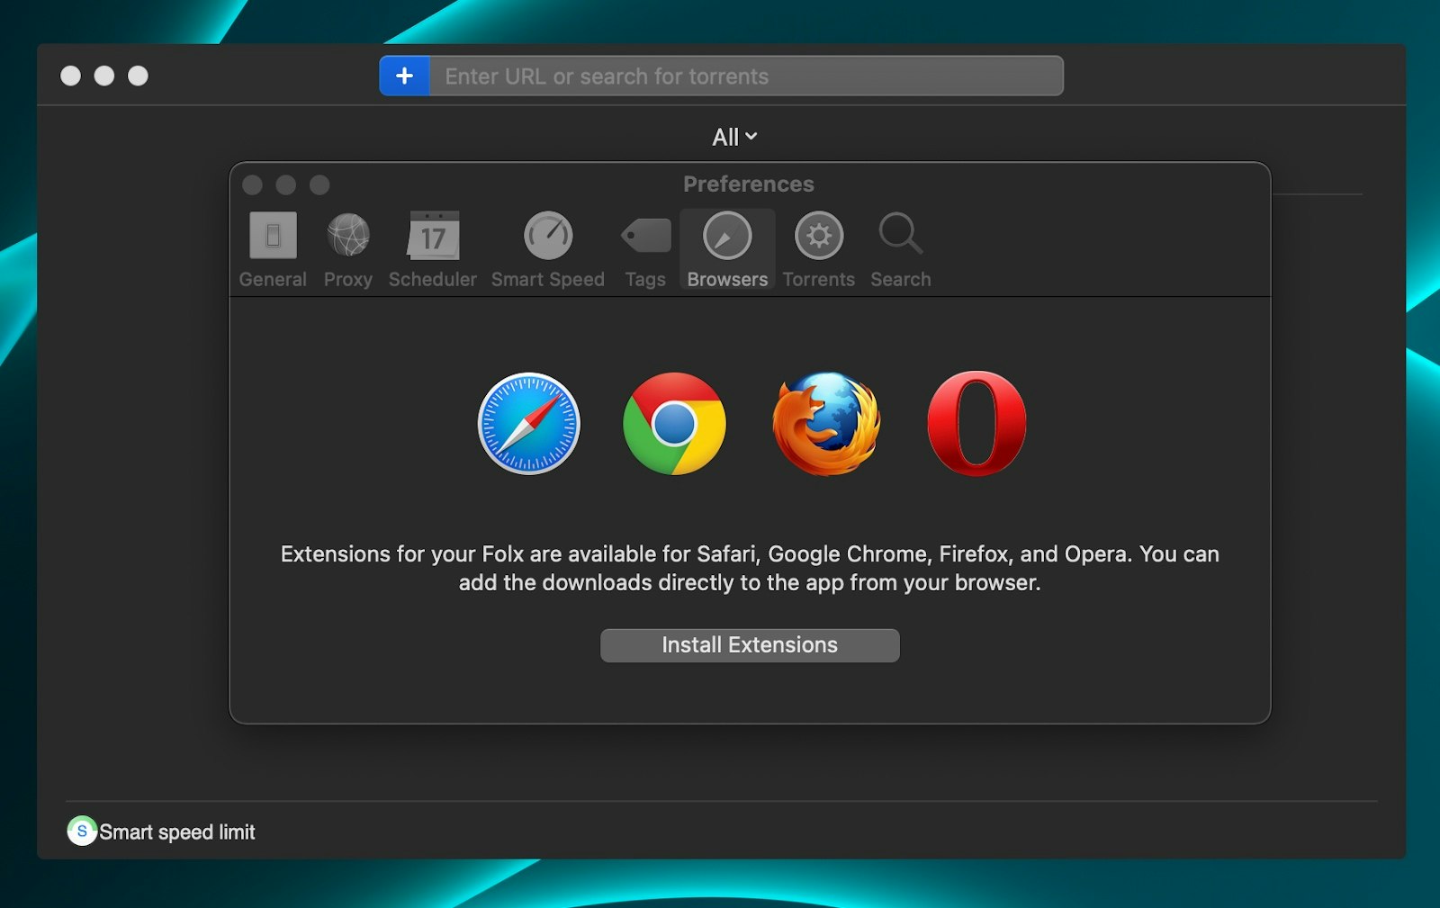Click the Preferences window title text
This screenshot has height=908, width=1440.
point(749,184)
